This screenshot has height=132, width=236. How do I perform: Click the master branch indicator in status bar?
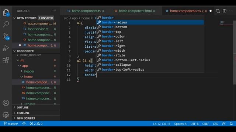[x=11, y=124]
